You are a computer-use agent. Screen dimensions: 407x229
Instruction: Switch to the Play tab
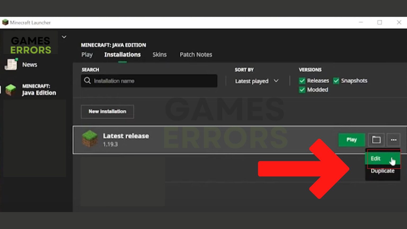(87, 55)
